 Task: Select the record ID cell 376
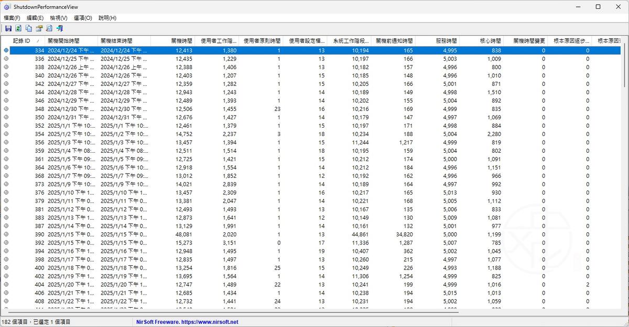click(x=39, y=193)
